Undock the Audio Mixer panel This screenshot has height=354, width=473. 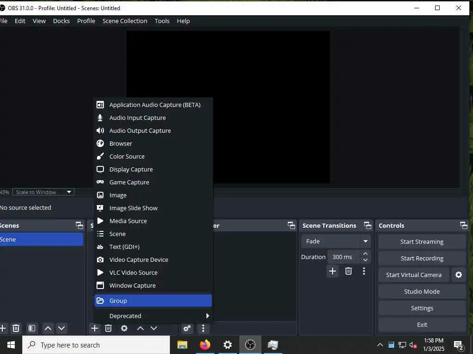click(x=291, y=225)
